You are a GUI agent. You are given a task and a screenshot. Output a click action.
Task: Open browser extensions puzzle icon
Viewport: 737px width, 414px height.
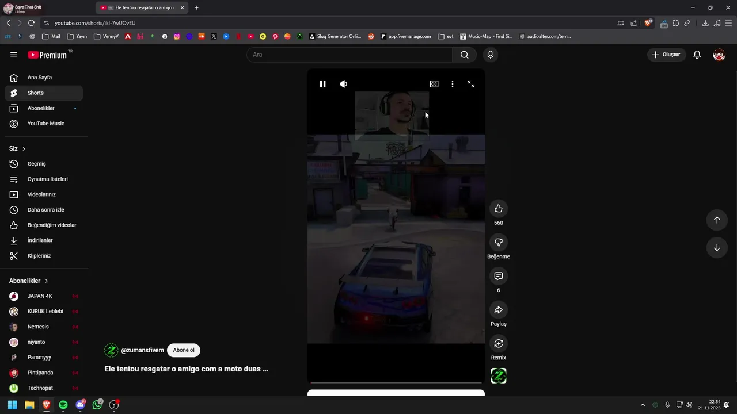[x=675, y=23]
